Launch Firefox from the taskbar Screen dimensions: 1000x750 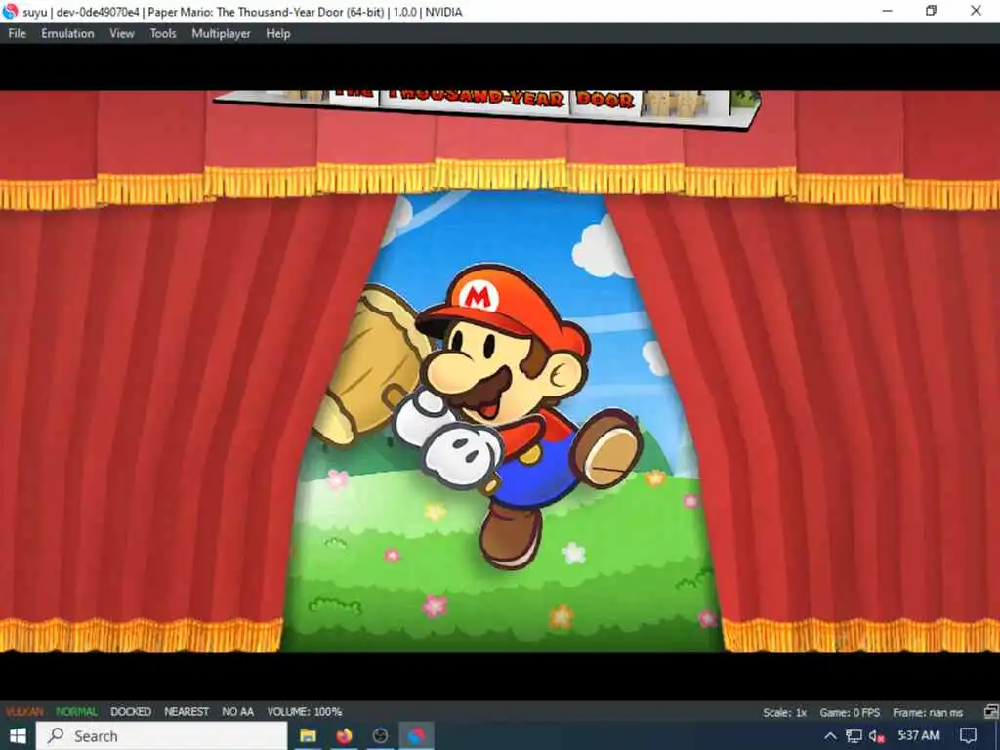click(x=345, y=736)
